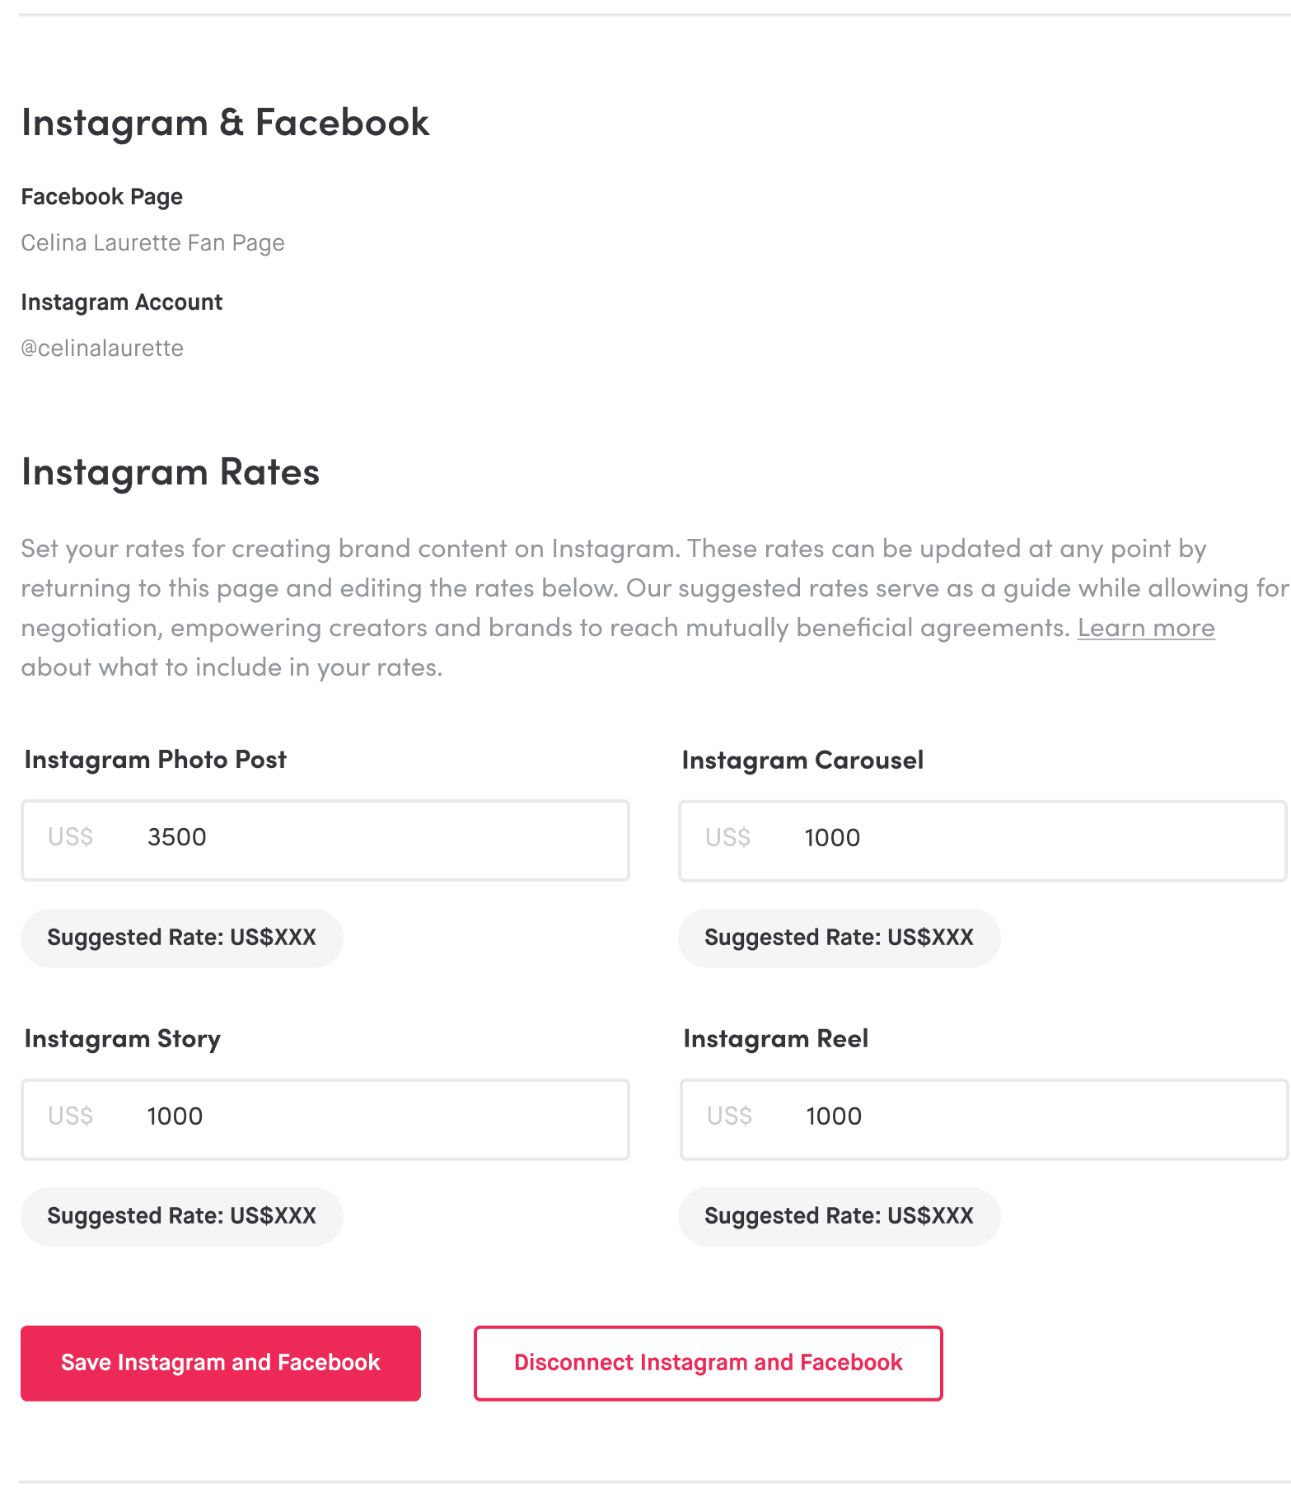Image resolution: width=1291 pixels, height=1493 pixels.
Task: Select Suggested Rate pill under Instagram Story
Action: pos(181,1216)
